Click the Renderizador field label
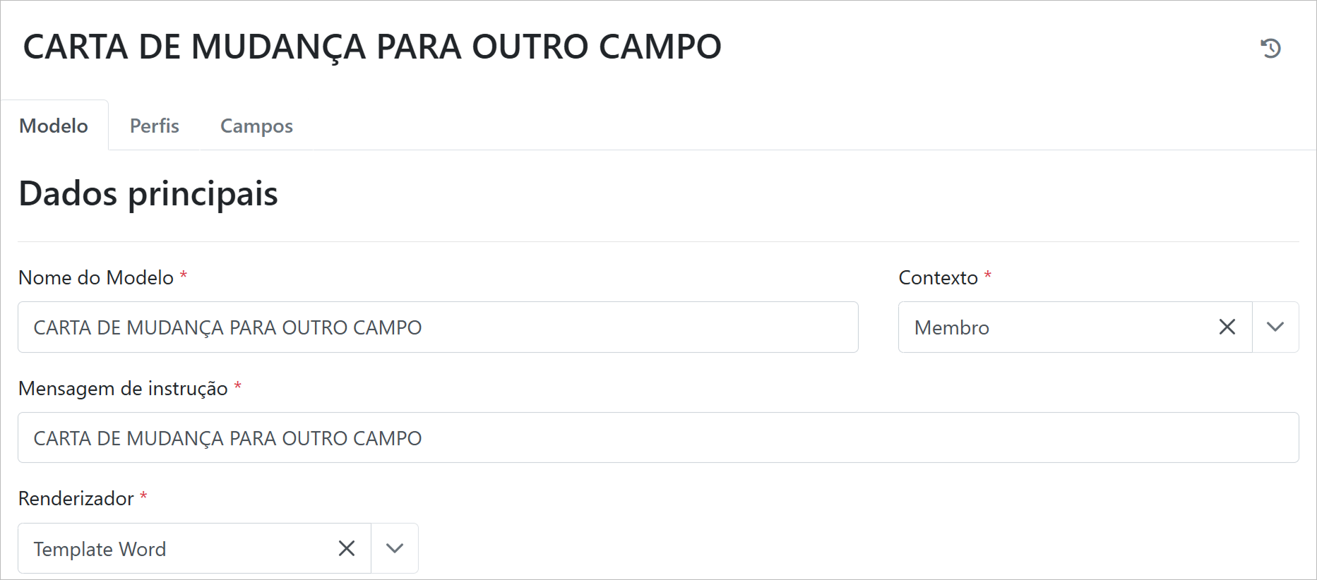 point(76,499)
